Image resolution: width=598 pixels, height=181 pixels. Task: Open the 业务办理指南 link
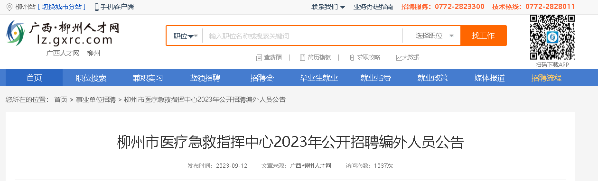(374, 7)
